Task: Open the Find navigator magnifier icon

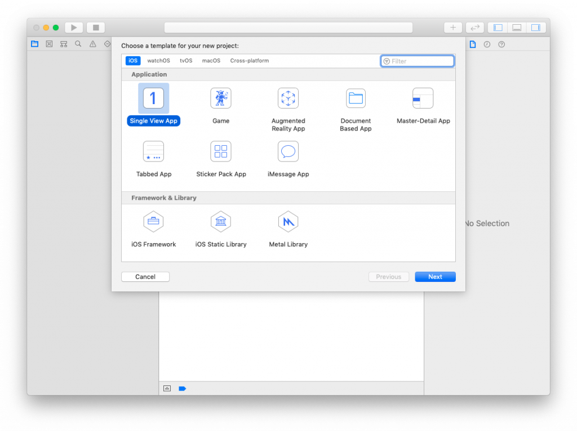Action: click(x=78, y=44)
